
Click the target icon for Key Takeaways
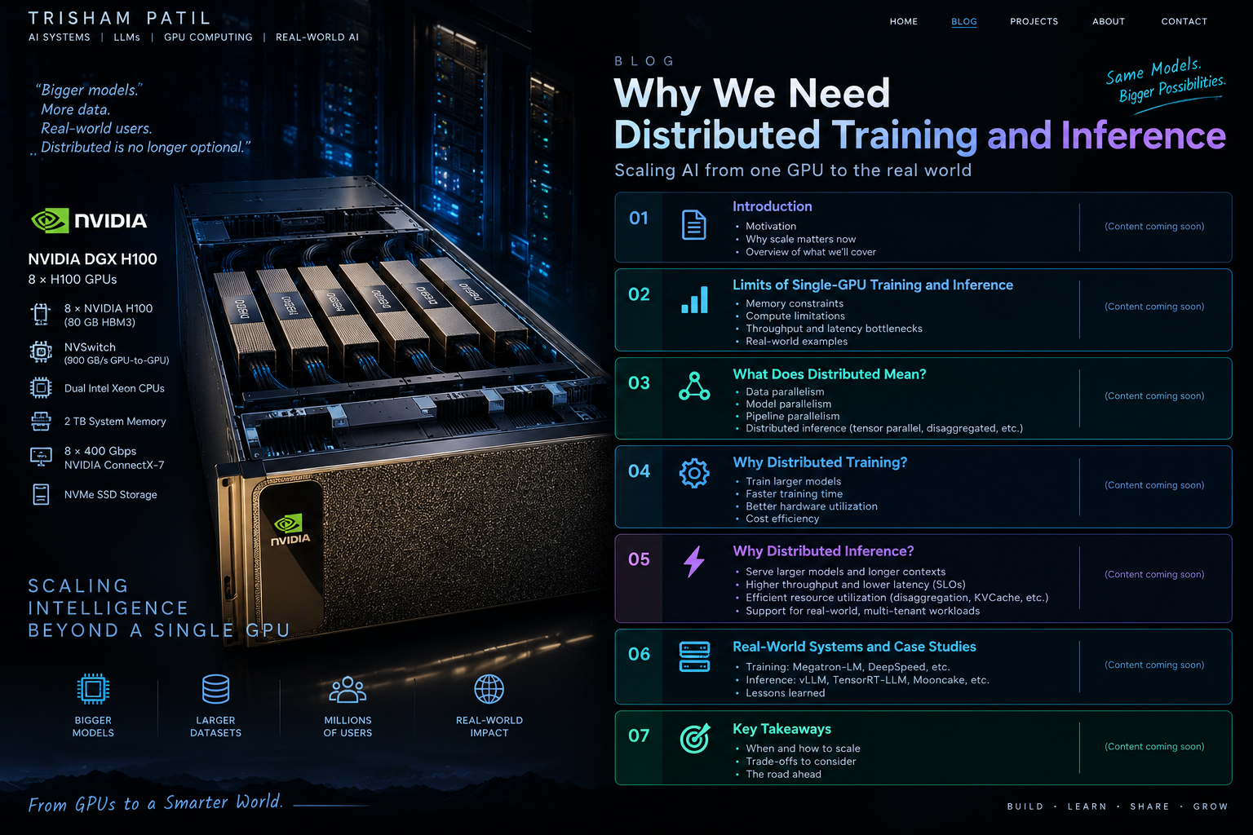[x=695, y=738]
